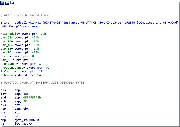Click the node color picker icon

tap(2, 3)
